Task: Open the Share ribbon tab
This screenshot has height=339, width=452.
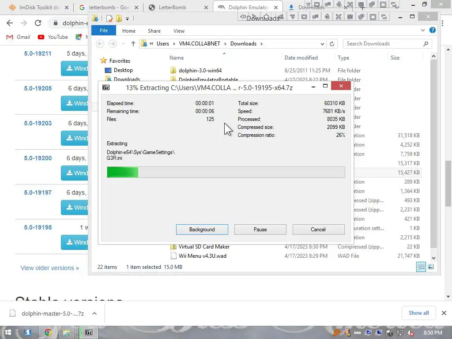Action: click(x=154, y=31)
